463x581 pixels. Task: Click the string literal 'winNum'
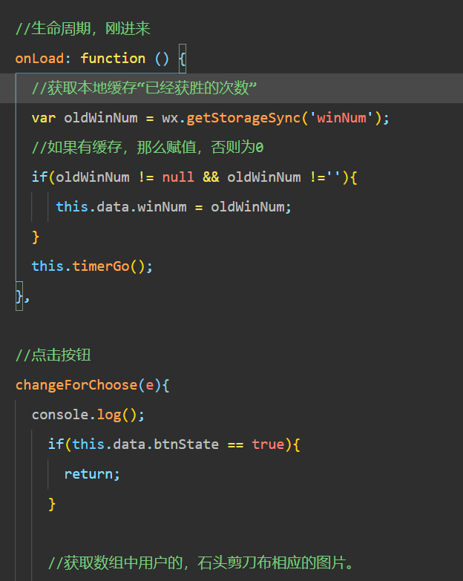tap(341, 118)
